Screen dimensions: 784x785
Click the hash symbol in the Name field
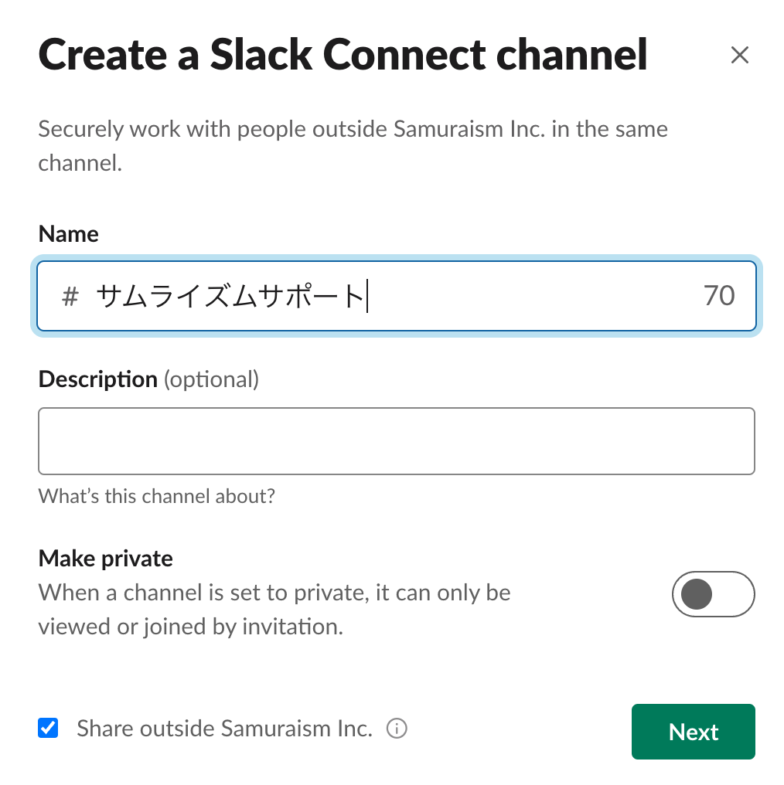click(x=70, y=297)
